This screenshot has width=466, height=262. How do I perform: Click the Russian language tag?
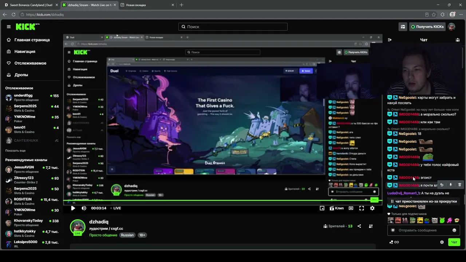[127, 235]
